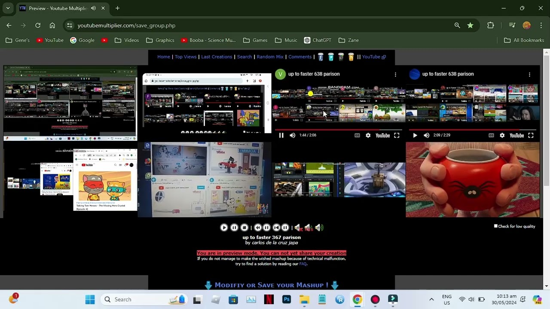Image resolution: width=550 pixels, height=309 pixels.
Task: Reload the current page
Action: coord(38,25)
